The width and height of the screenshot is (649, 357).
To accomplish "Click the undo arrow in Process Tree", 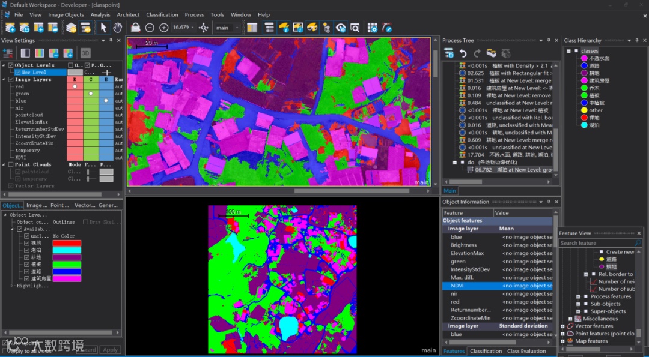I will (x=463, y=53).
